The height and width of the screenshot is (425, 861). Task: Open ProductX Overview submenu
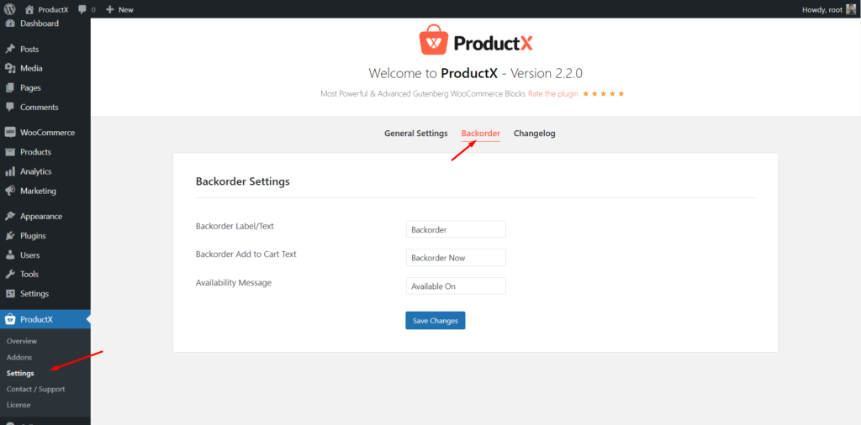pyautogui.click(x=22, y=341)
